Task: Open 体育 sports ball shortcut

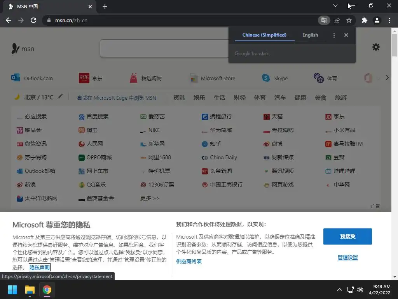Action: coord(319,78)
